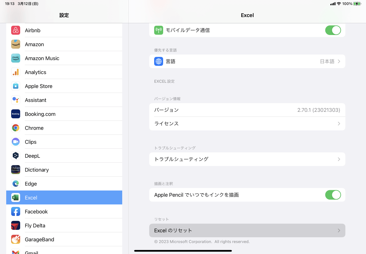Open Facebook settings entry
The width and height of the screenshot is (366, 254).
pyautogui.click(x=64, y=212)
